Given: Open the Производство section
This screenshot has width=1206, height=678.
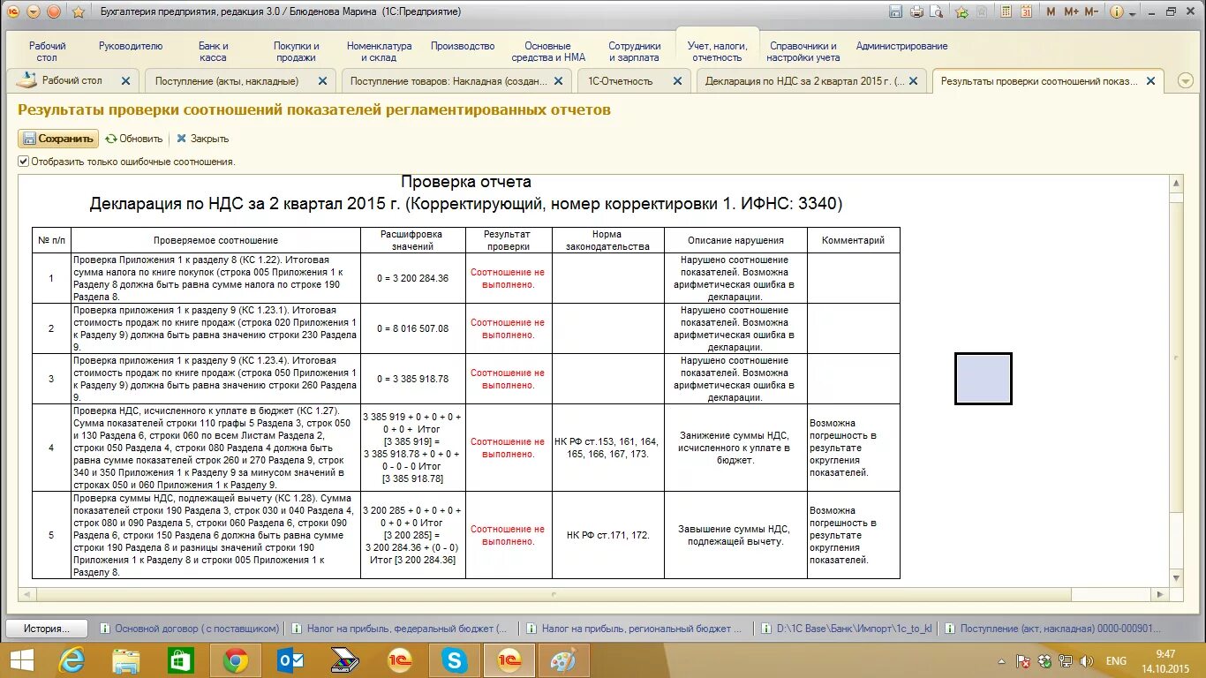Looking at the screenshot, I should [463, 46].
